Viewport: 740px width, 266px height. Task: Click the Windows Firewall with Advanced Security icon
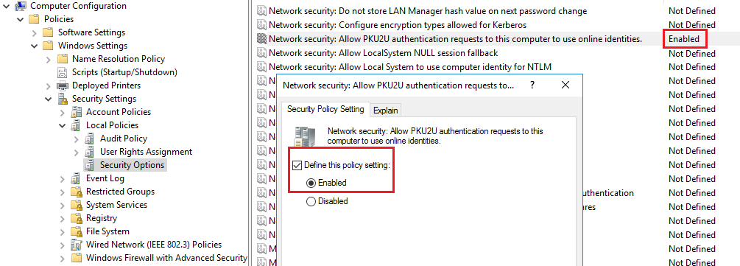[x=76, y=258]
